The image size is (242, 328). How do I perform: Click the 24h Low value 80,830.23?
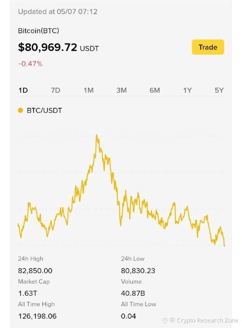click(x=138, y=271)
